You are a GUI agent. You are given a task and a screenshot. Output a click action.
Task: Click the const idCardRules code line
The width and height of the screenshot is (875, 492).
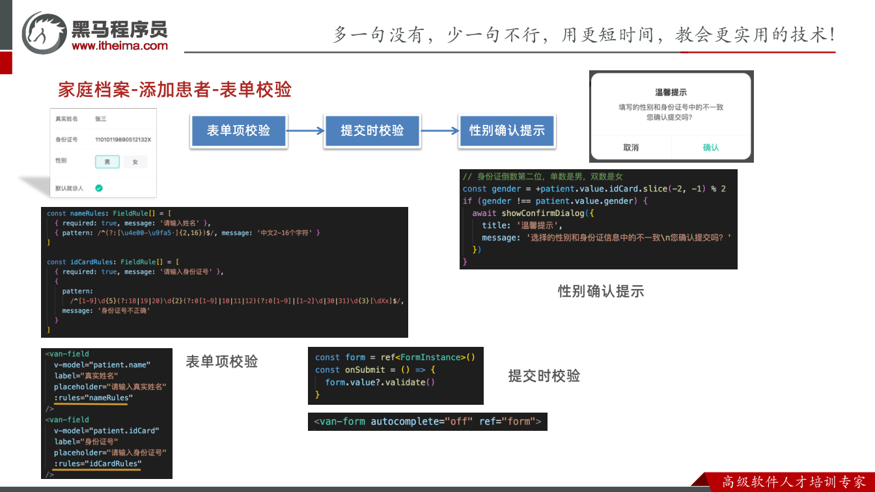tap(113, 262)
